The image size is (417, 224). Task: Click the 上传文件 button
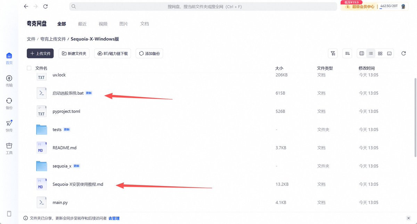(40, 53)
